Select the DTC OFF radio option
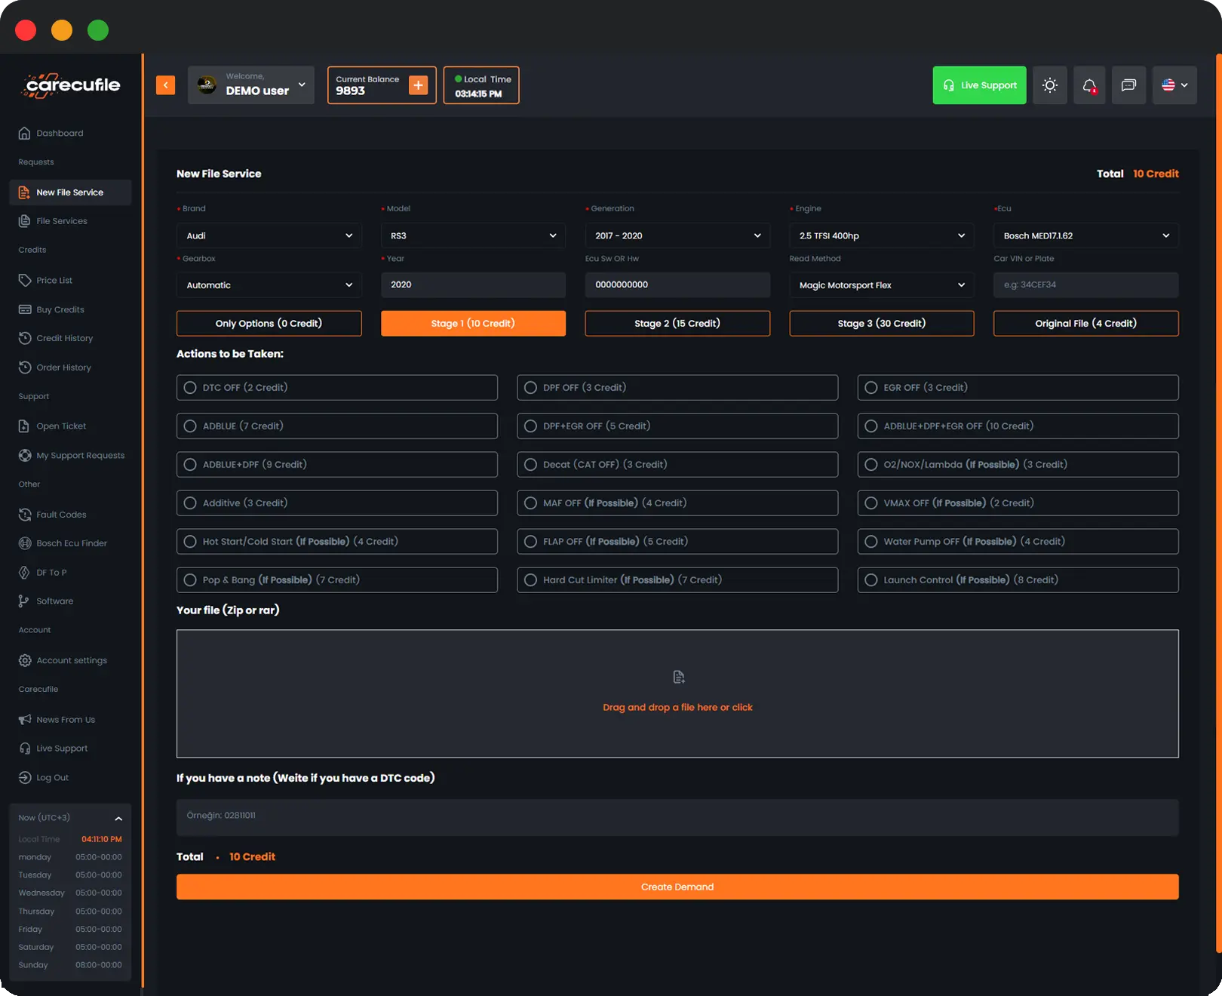 pos(190,388)
